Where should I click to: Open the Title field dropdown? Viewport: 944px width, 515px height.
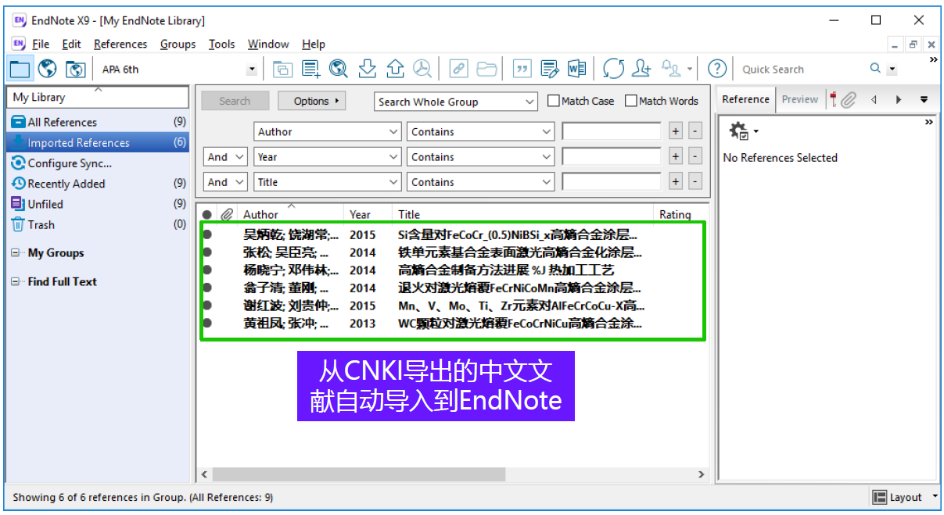click(394, 182)
